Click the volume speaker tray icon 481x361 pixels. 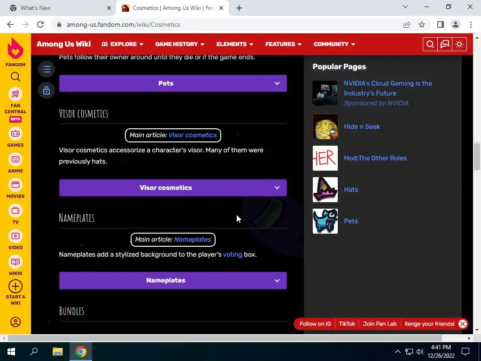[x=420, y=352]
